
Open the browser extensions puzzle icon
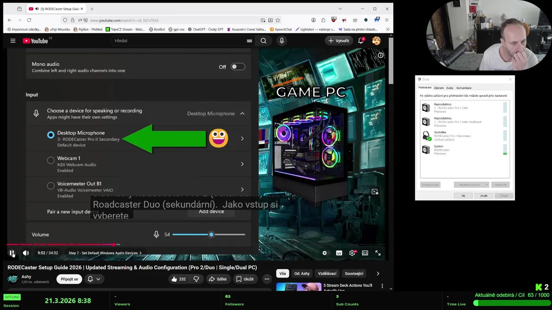(x=323, y=20)
